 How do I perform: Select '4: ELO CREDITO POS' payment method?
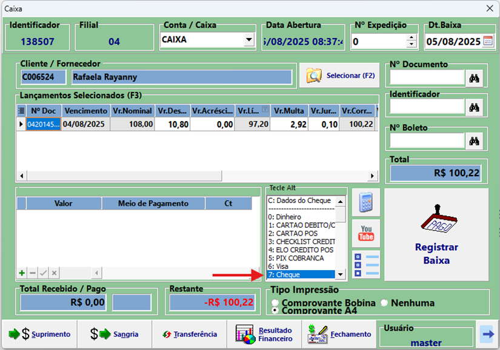tap(301, 250)
